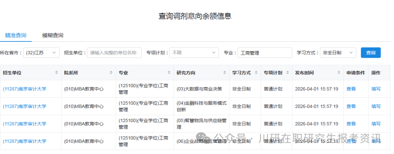Click the page title 查询调剂意向余额信息
394x154 pixels.
point(195,16)
